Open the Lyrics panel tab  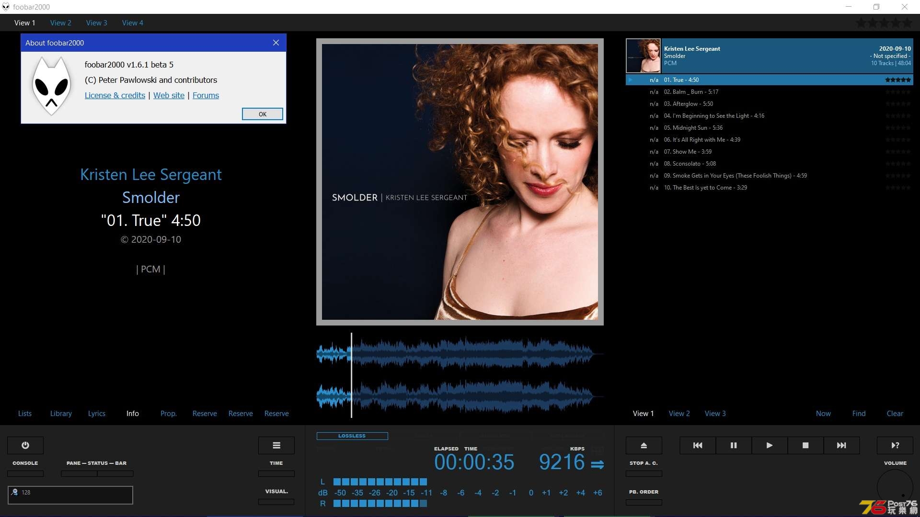97,413
